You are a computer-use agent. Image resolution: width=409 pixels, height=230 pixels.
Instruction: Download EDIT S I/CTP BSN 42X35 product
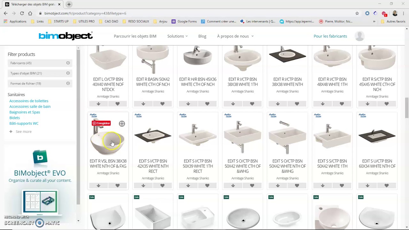(x=143, y=186)
